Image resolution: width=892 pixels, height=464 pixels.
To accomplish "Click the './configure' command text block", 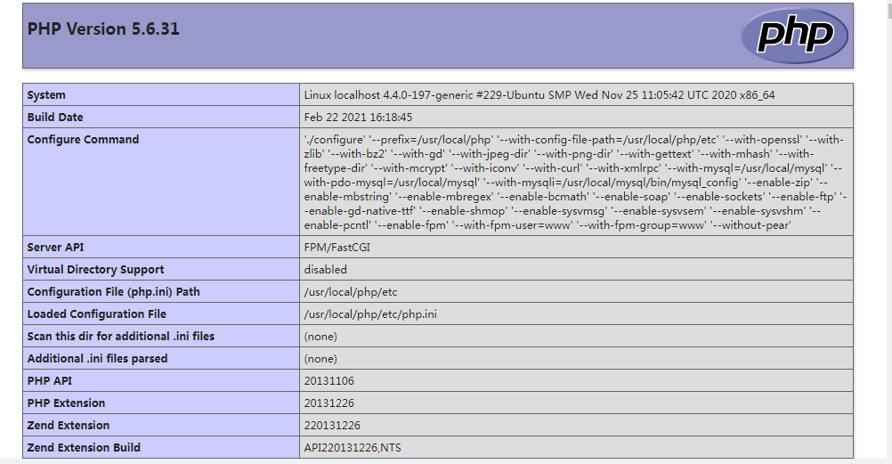I will point(574,183).
